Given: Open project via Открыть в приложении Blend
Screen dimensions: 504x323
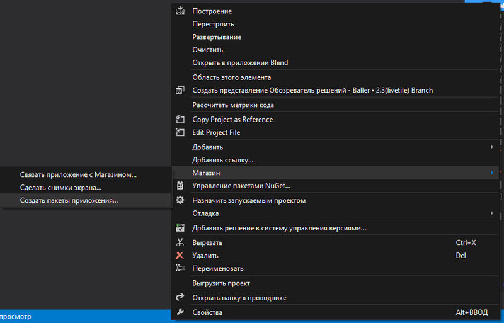Looking at the screenshot, I should (335, 62).
